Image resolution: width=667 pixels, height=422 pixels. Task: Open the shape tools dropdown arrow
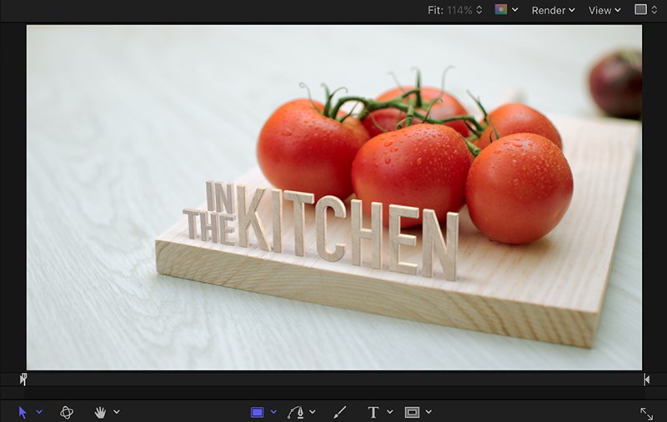click(x=273, y=412)
